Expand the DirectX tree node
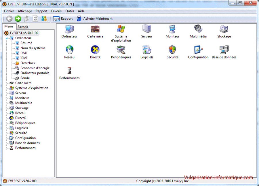259x186 pixels. (x=7, y=118)
